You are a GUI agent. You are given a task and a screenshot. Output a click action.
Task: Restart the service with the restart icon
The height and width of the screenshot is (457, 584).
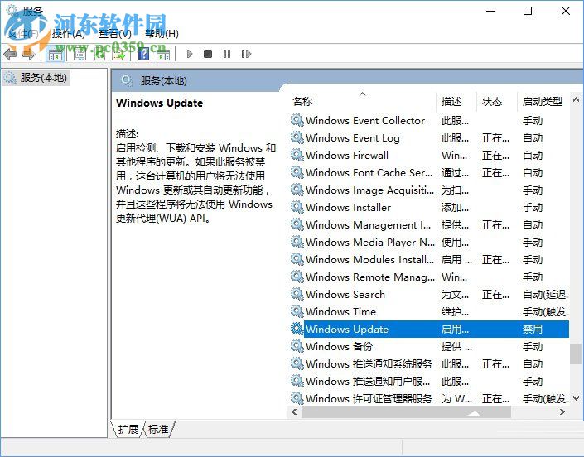(x=246, y=55)
